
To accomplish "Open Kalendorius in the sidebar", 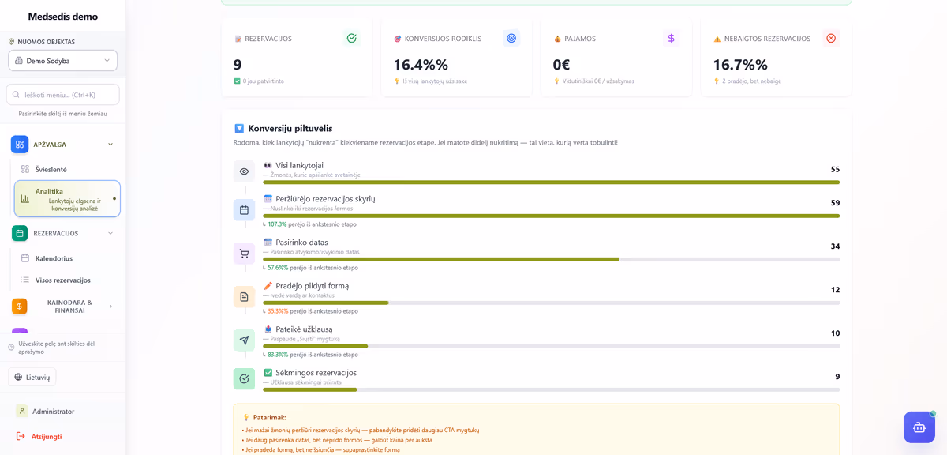I will coord(54,258).
